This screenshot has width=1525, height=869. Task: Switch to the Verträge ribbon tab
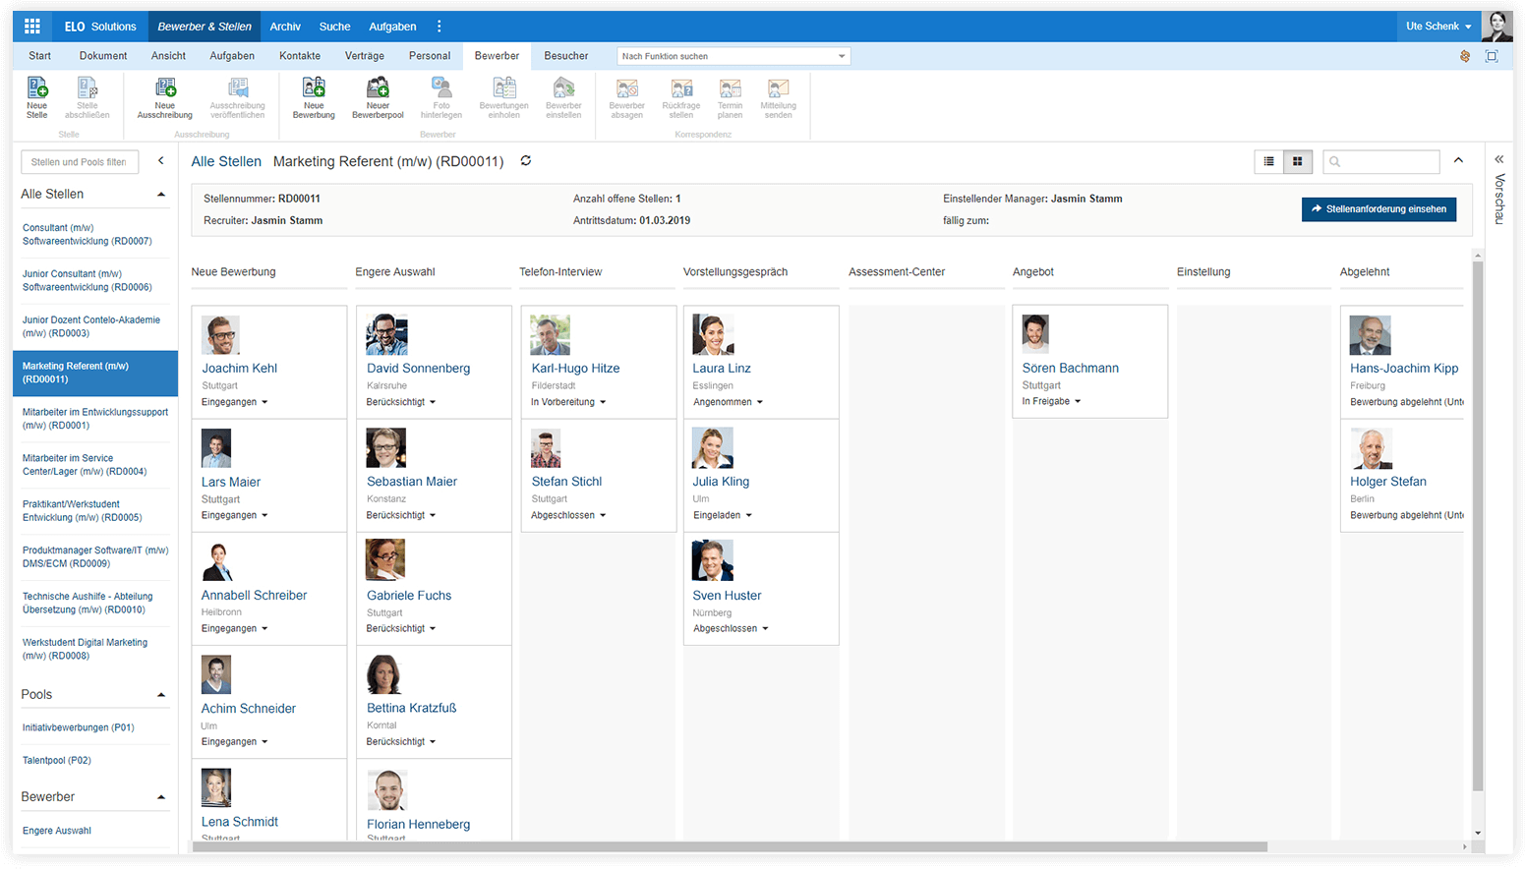coord(365,56)
